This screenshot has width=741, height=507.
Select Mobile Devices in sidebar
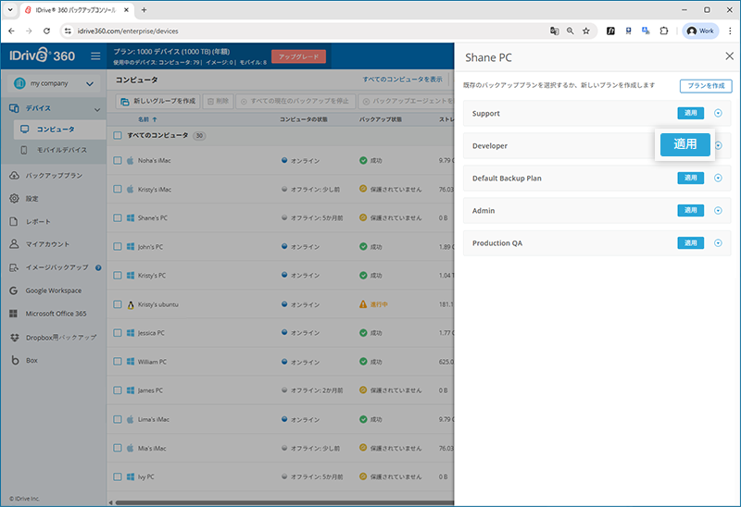pos(60,150)
